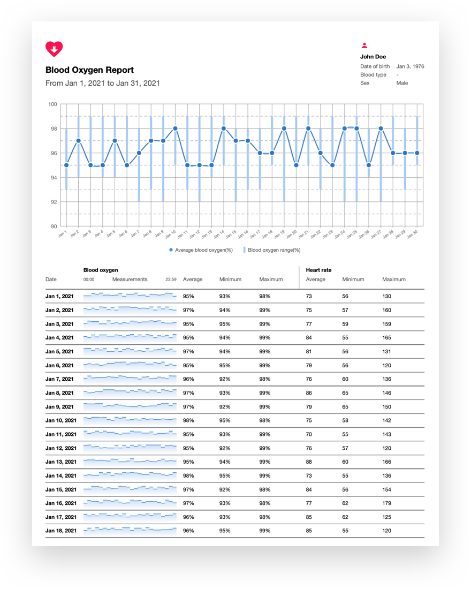Open the Jan 7, 2021 measurements sparkline
471x589 pixels.
tap(130, 379)
